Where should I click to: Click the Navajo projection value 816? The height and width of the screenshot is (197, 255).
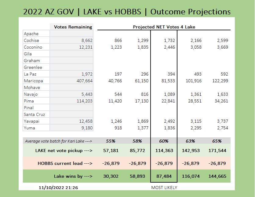[145, 94]
